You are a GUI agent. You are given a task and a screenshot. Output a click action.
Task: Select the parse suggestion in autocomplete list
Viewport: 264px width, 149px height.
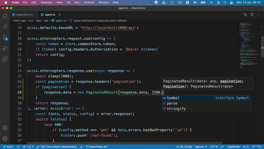coord(206,103)
